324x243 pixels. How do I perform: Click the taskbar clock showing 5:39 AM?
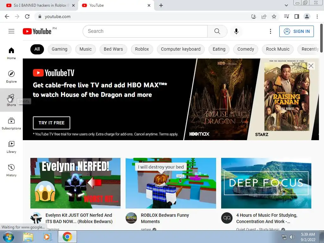coord(308,237)
